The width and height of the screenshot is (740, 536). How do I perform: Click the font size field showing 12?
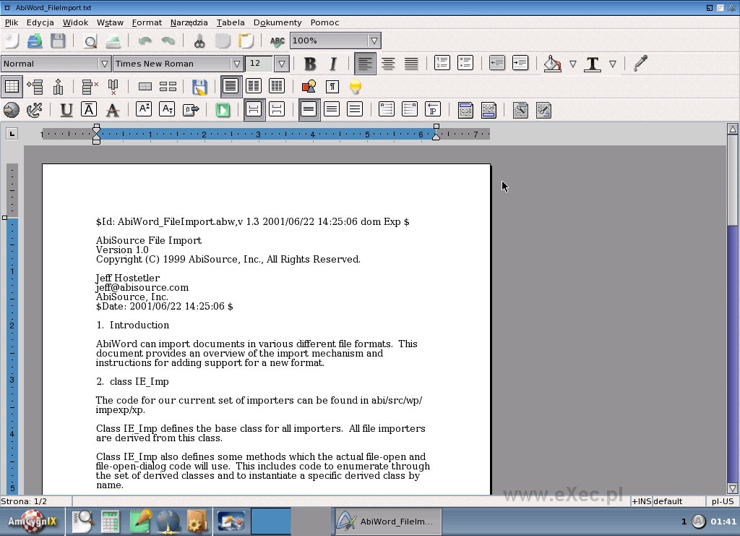(260, 64)
